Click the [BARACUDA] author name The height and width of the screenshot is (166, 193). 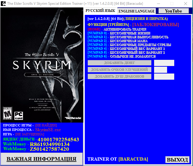133,159
